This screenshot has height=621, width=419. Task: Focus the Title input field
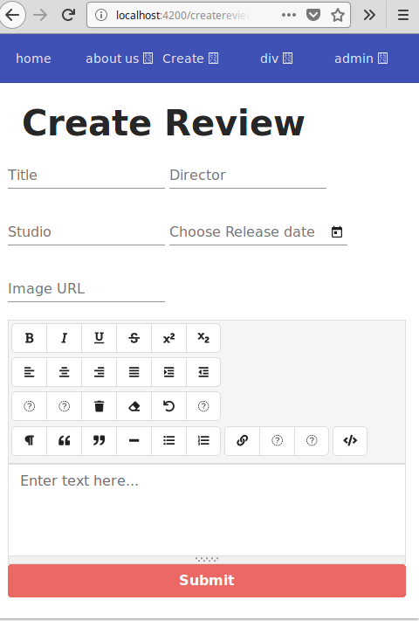86,175
